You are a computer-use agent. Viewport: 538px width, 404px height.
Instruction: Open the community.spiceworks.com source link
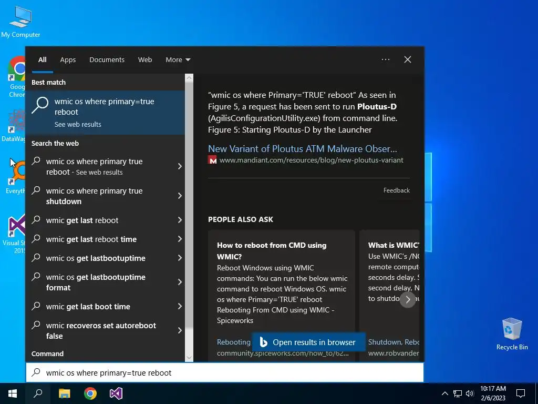pyautogui.click(x=282, y=353)
